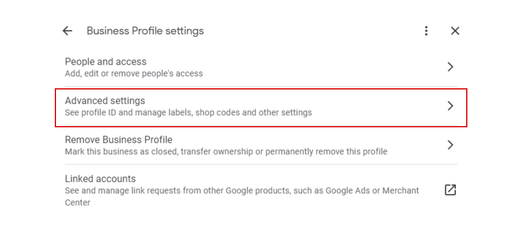Go back using the left arrow icon
This screenshot has height=239, width=521.
click(67, 31)
